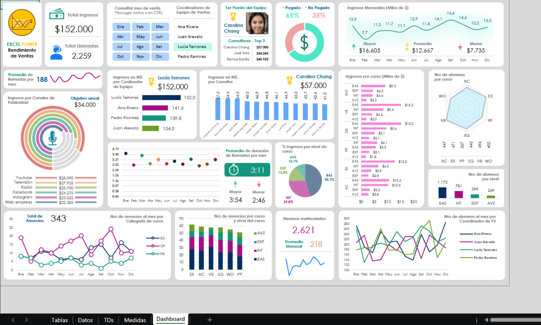Go to next sheet with right arrow
The width and height of the screenshot is (541, 325).
[26, 320]
